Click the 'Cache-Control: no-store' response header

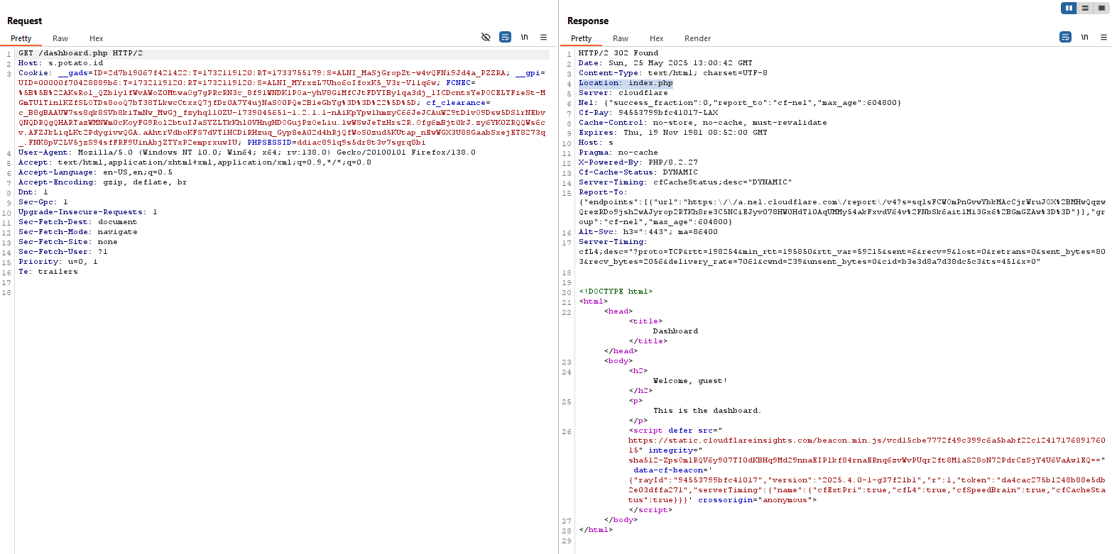(703, 123)
